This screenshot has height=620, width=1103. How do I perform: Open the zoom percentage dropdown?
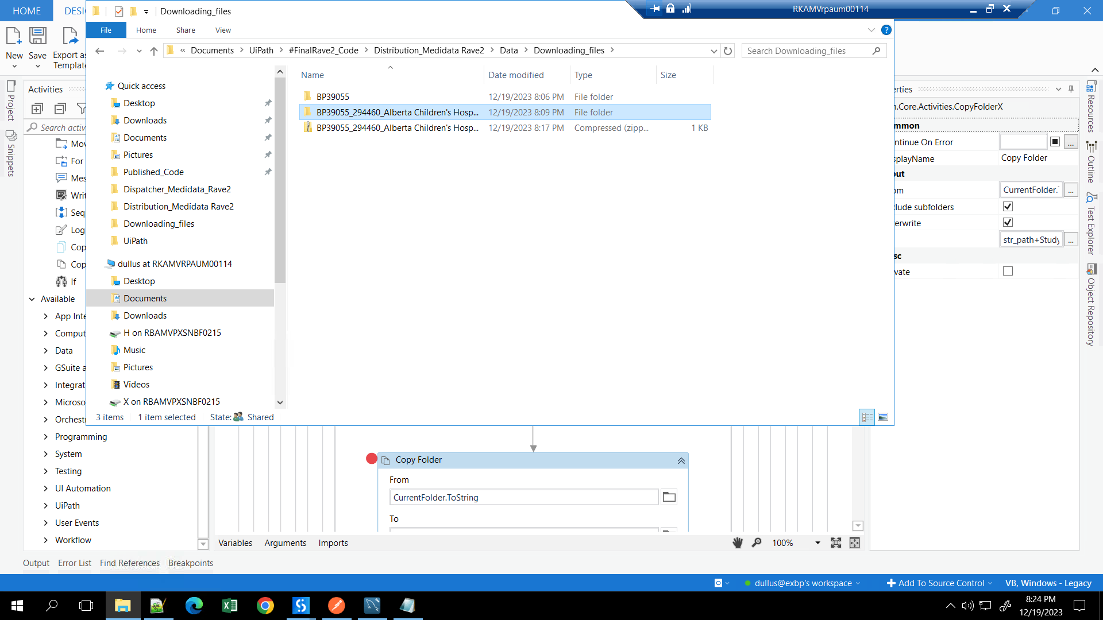[817, 542]
